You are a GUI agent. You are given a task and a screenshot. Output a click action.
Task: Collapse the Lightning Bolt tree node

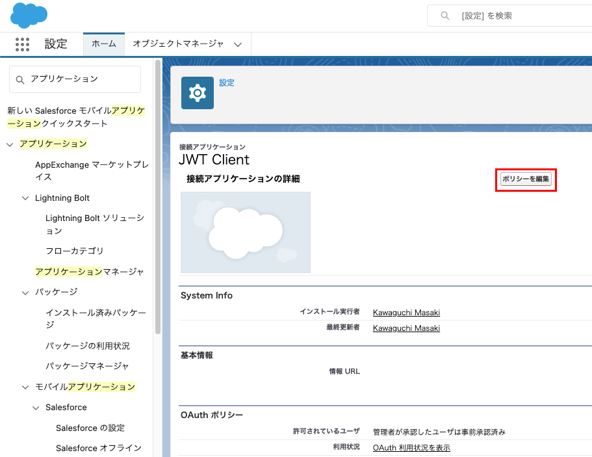25,198
